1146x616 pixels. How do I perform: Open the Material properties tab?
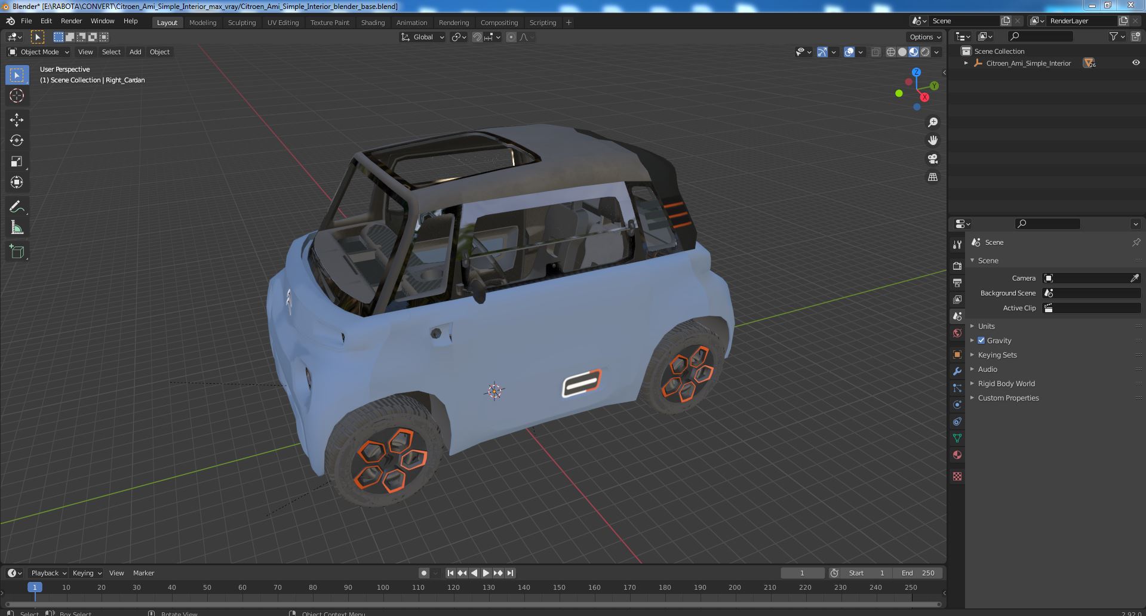pyautogui.click(x=957, y=455)
